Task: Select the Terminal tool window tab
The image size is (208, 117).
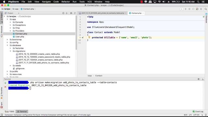Action: coord(22,111)
